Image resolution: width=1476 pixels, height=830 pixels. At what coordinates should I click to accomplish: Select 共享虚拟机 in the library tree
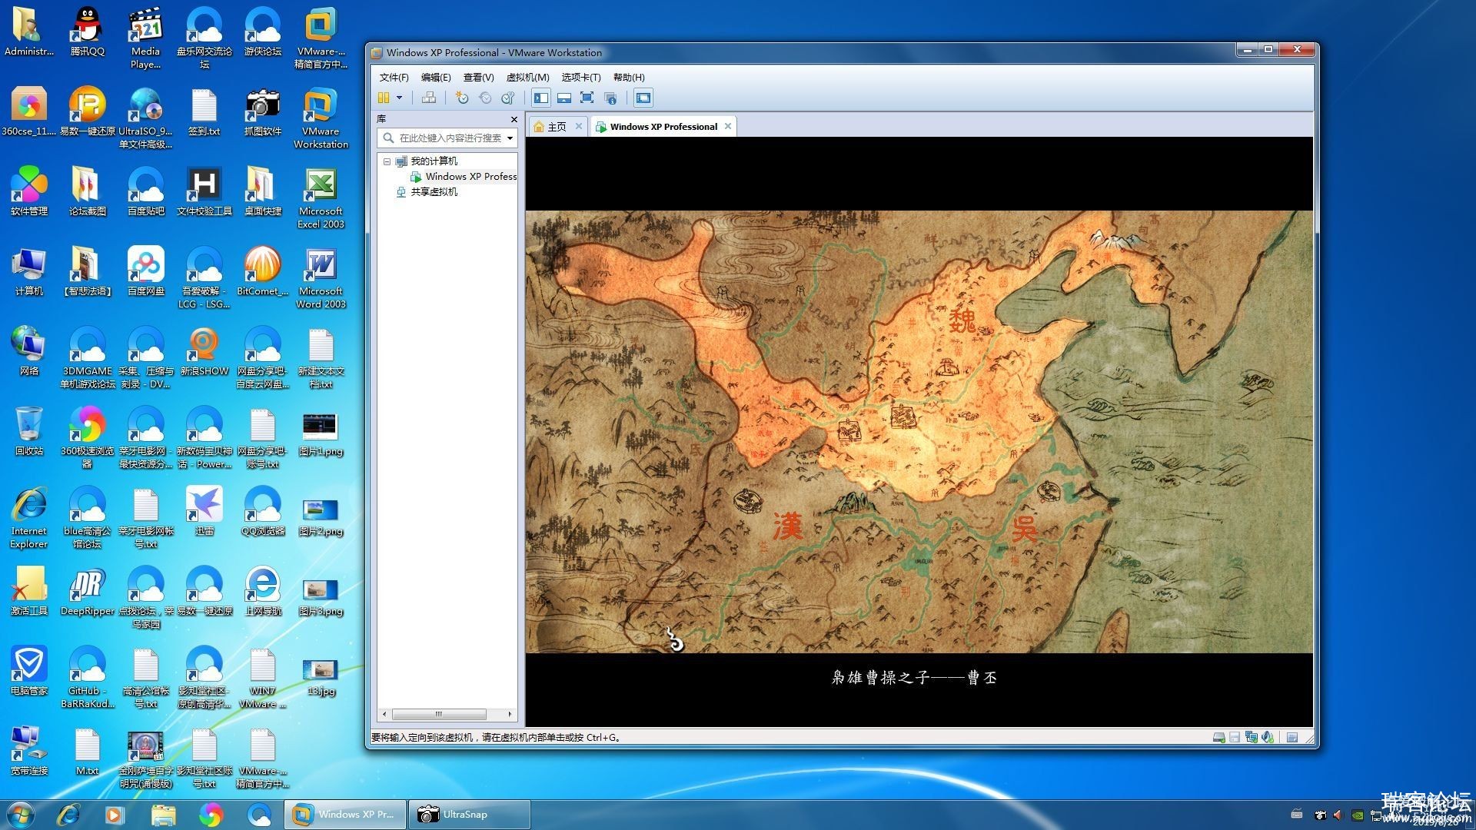pos(434,191)
